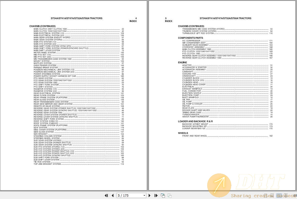This screenshot has width=297, height=199.
Task: Toggle two-page facing layout
Action: pyautogui.click(x=279, y=196)
